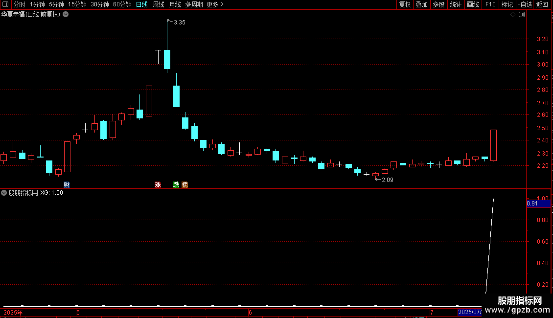Add stock via +自选 button
The height and width of the screenshot is (318, 553).
(x=525, y=4)
